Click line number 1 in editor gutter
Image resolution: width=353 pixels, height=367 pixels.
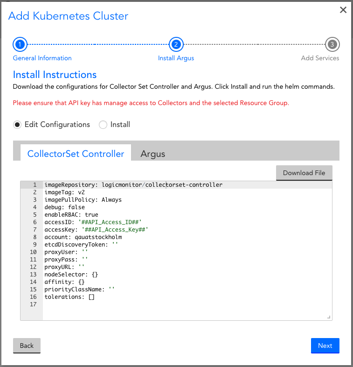35,185
